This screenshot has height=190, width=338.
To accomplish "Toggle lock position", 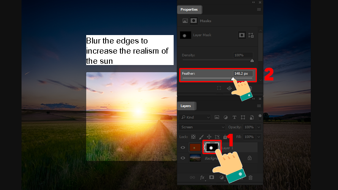I will click(x=209, y=137).
